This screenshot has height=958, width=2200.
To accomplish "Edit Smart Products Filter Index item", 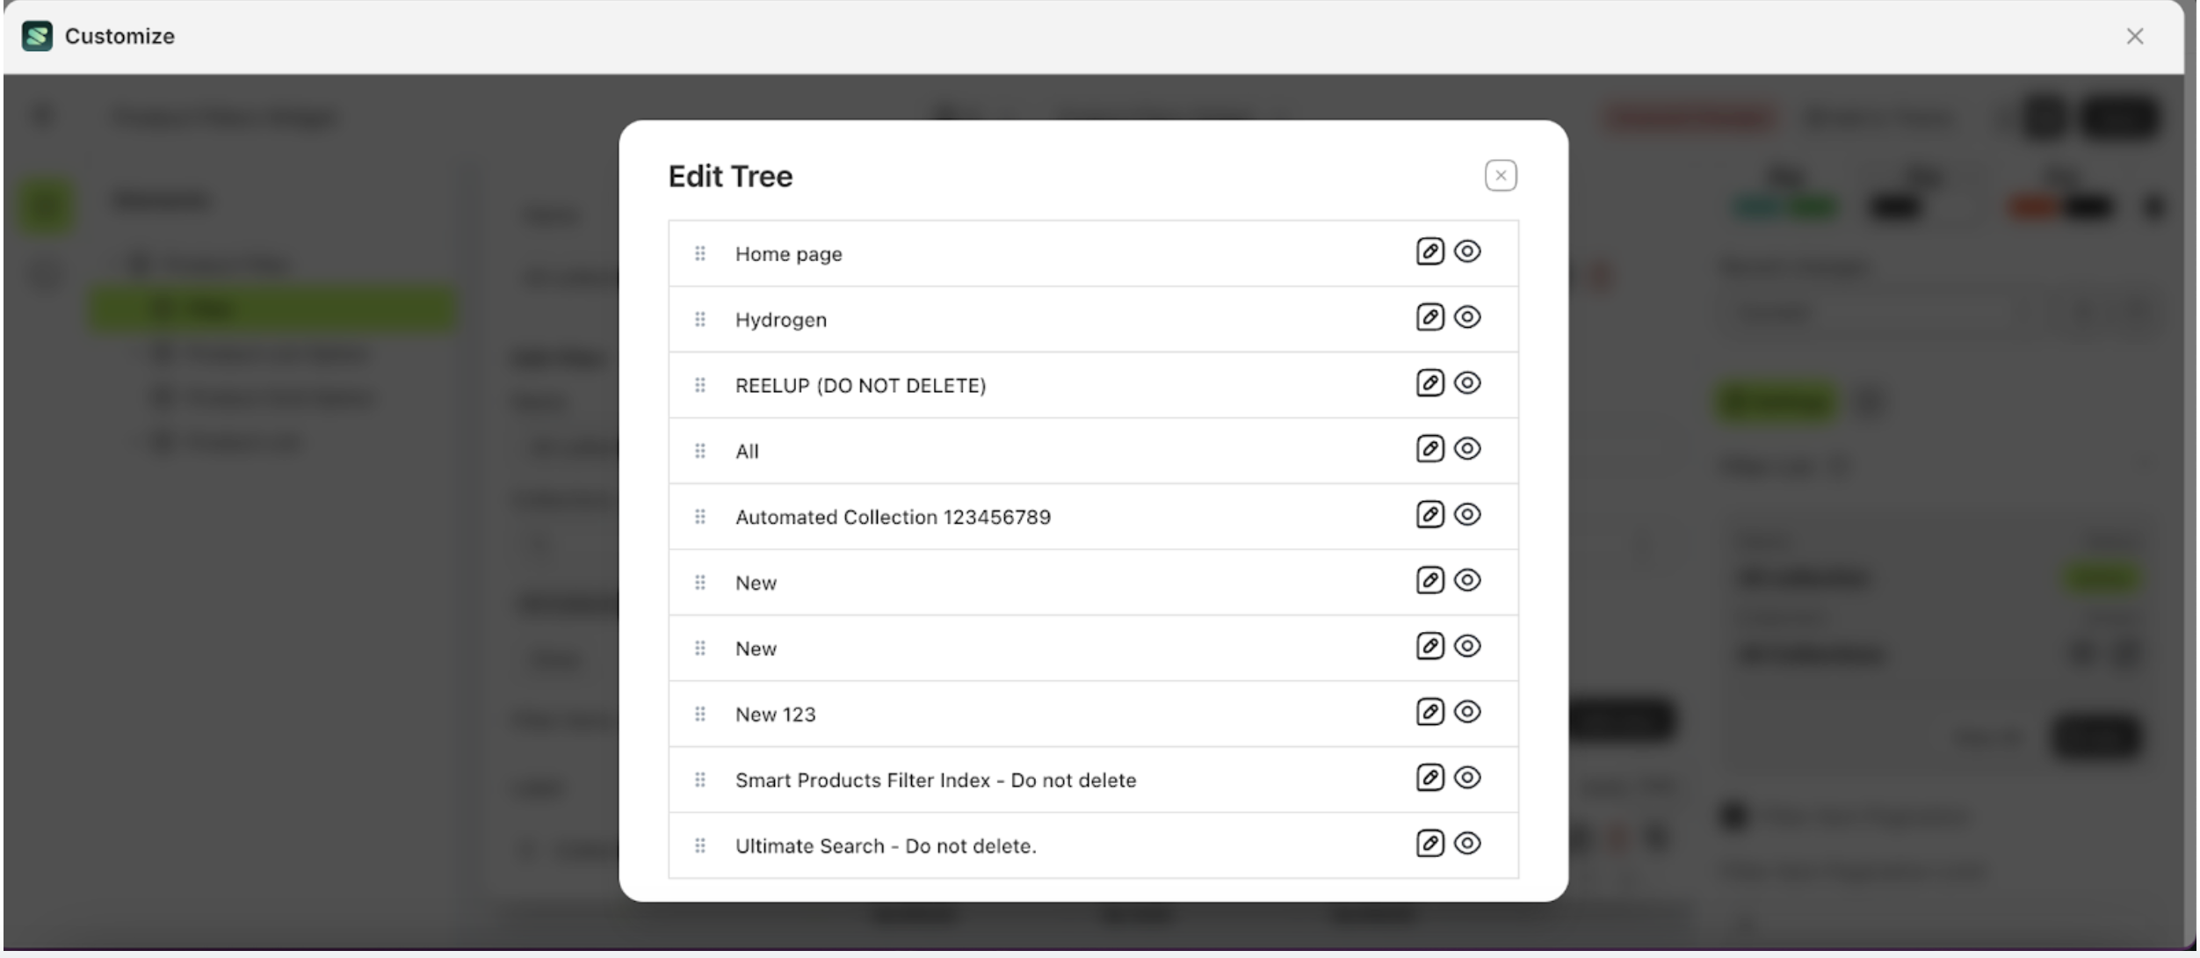I will click(x=1429, y=778).
